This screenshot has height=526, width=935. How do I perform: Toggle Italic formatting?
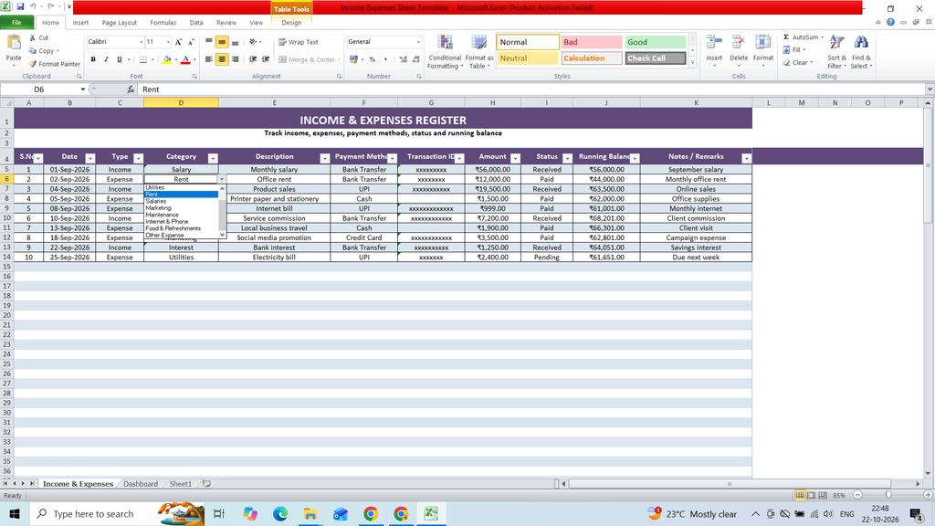pos(106,59)
